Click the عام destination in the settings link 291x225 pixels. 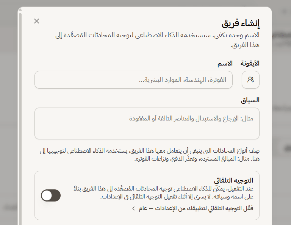pos(143,208)
